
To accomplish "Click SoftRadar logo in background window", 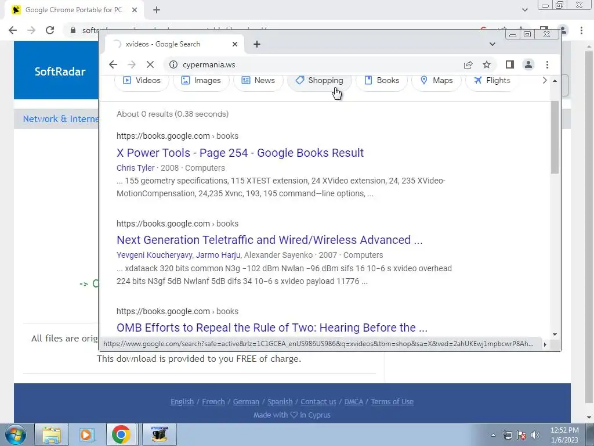I will 60,71.
